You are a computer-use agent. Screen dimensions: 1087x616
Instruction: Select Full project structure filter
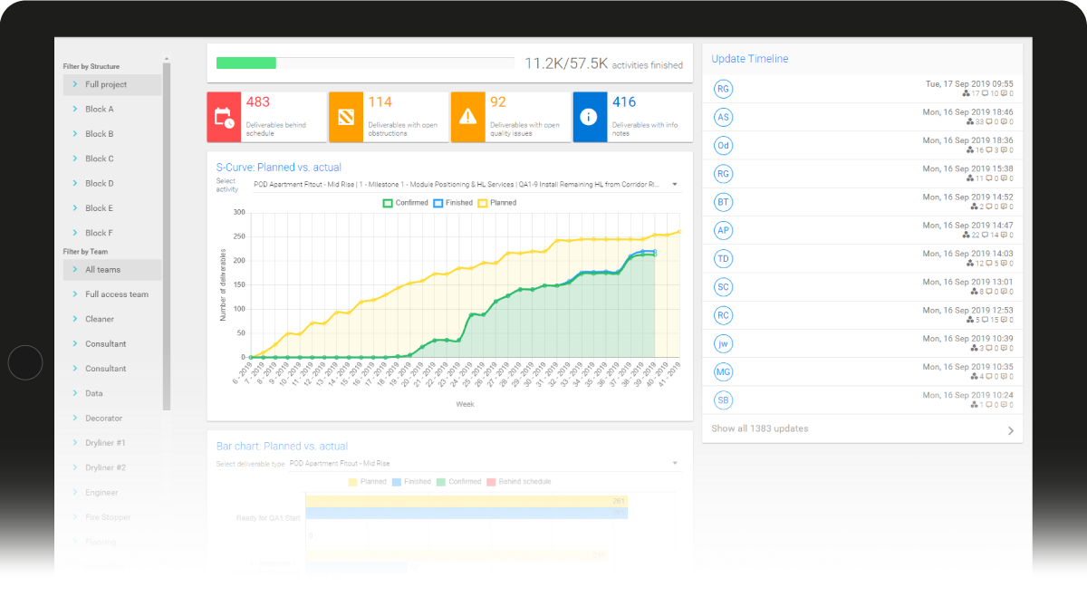(x=106, y=85)
